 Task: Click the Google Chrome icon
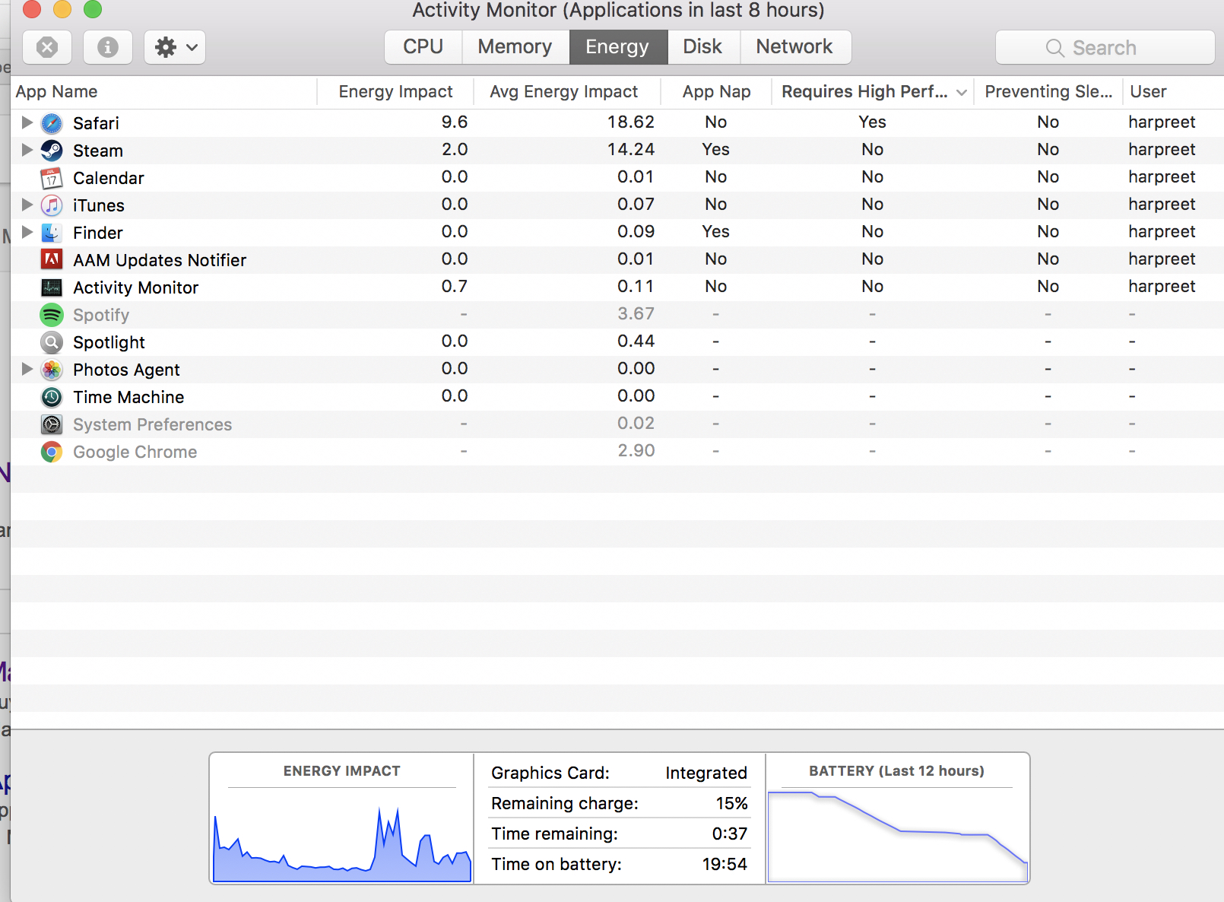point(52,452)
